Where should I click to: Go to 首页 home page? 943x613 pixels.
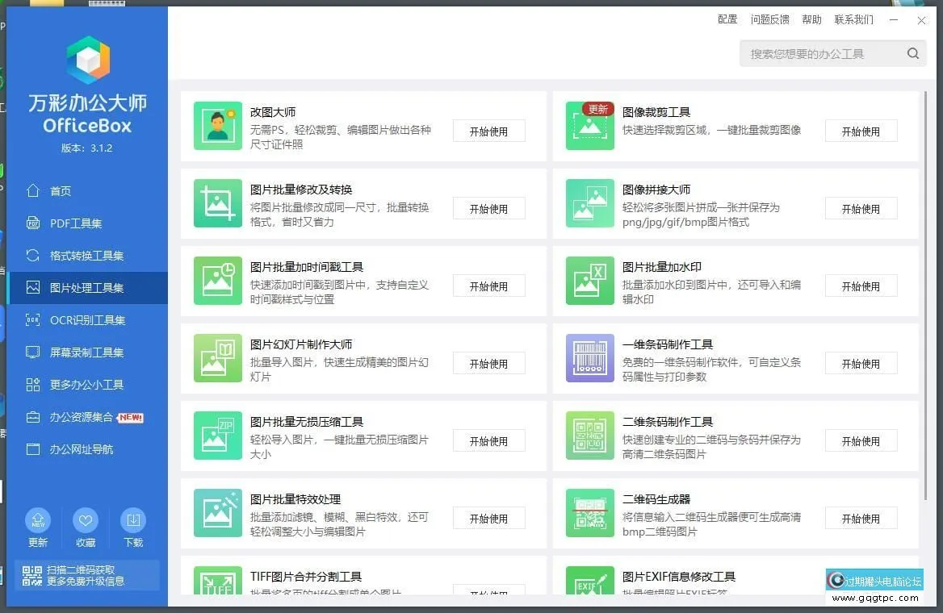(61, 191)
